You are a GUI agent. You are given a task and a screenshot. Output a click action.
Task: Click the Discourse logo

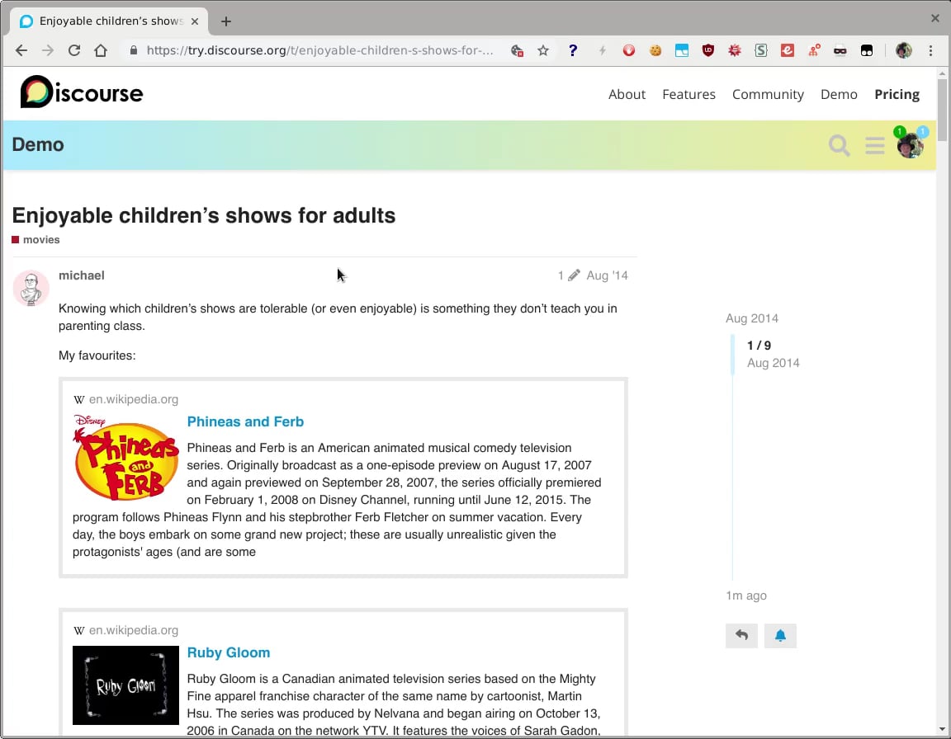coord(81,92)
